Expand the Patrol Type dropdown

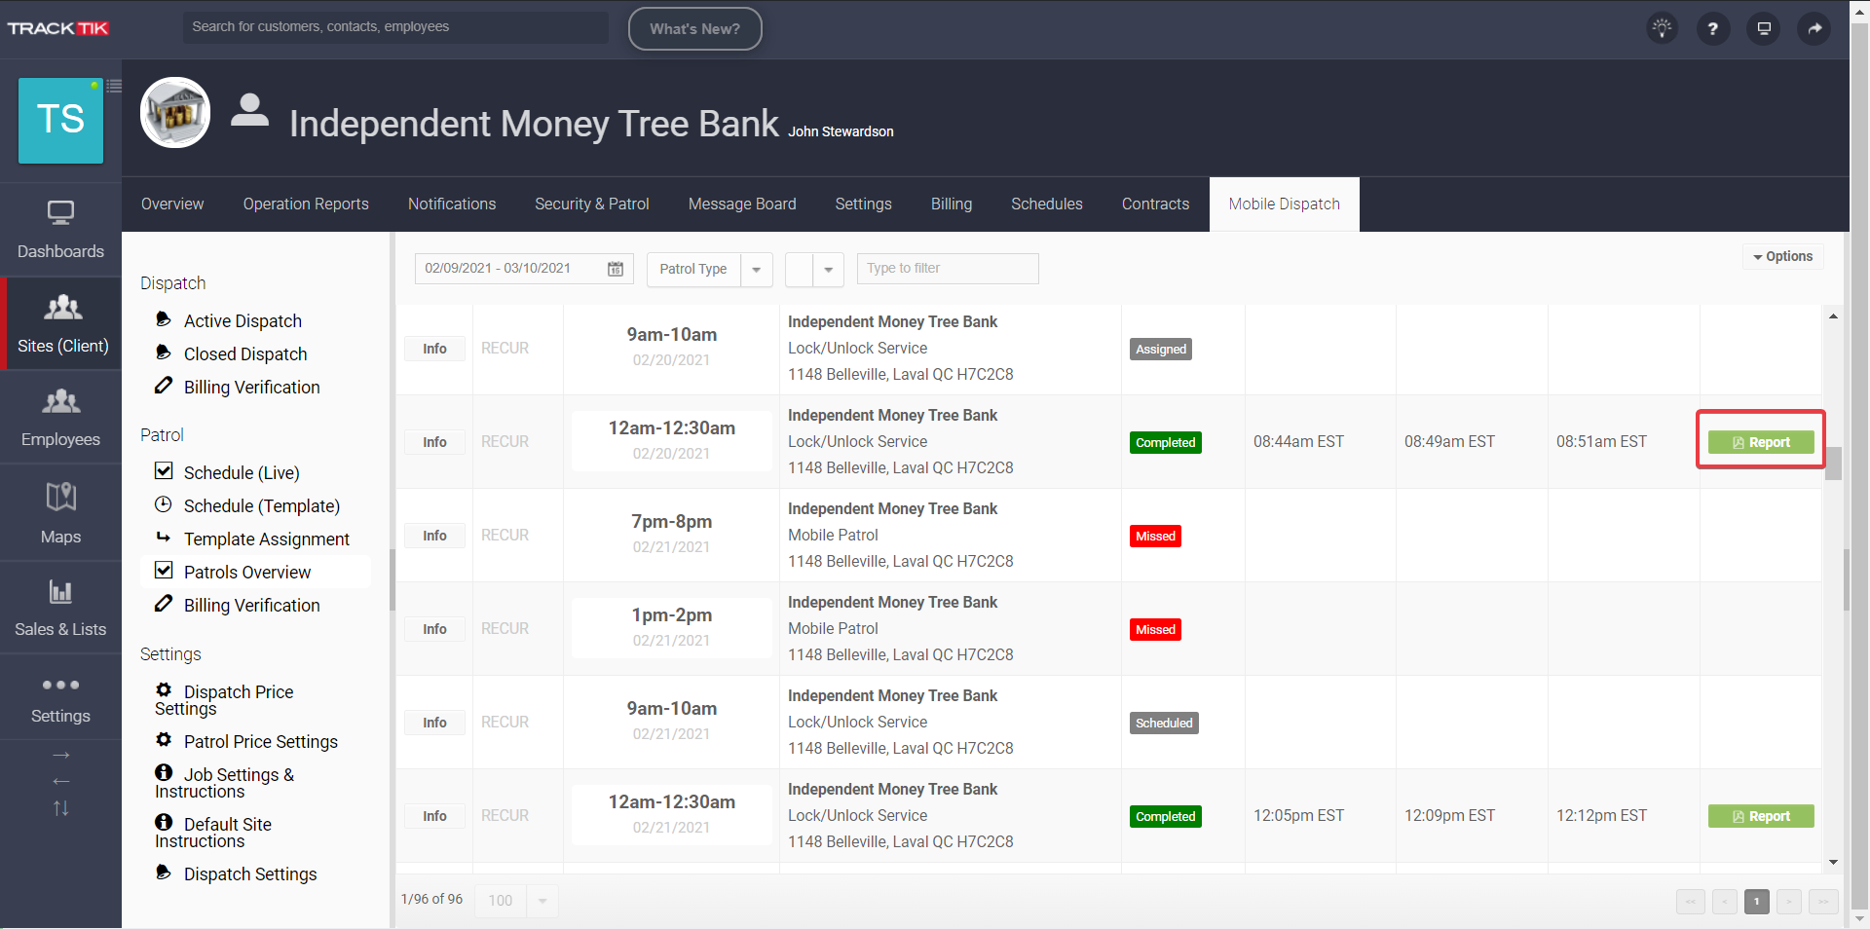pos(757,270)
